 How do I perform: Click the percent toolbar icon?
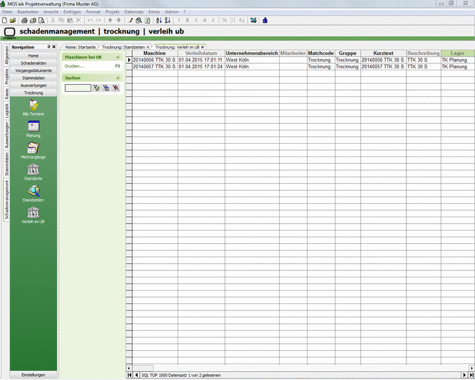[x=224, y=20]
